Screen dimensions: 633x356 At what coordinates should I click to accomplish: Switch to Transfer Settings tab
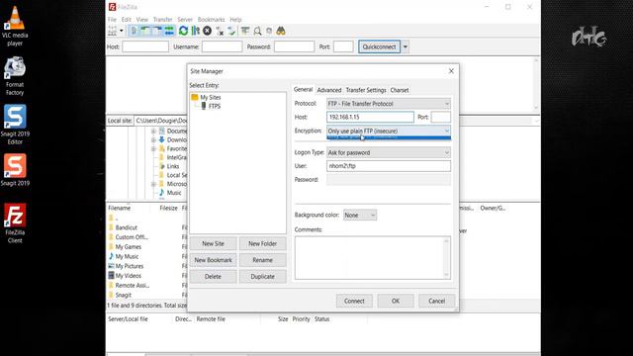[x=366, y=90]
